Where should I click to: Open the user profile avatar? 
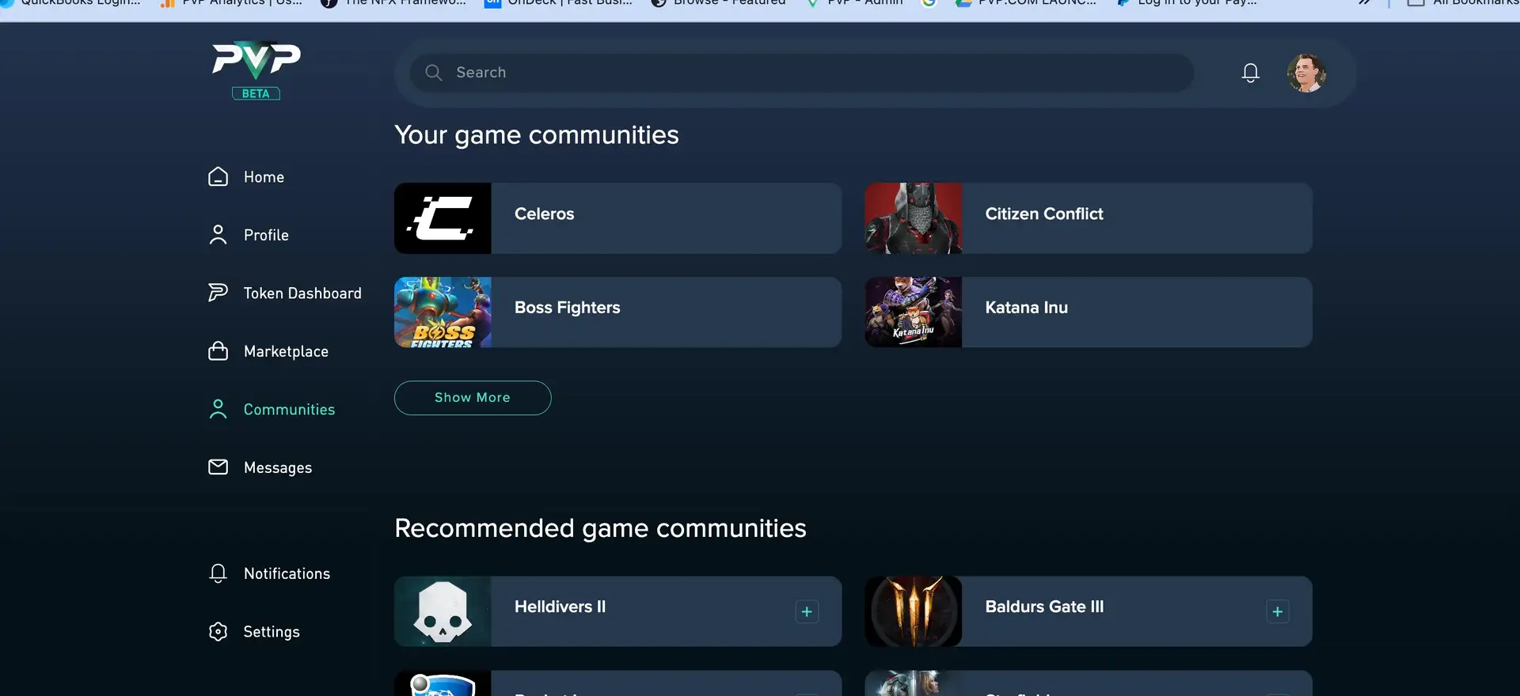coord(1306,73)
